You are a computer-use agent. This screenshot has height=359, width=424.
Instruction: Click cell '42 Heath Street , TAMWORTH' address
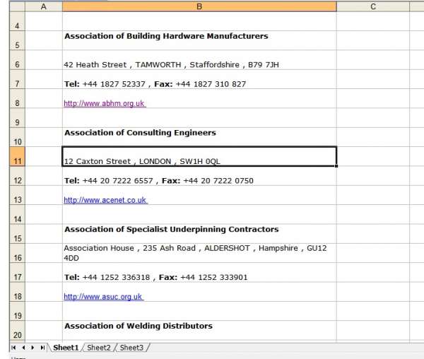click(x=199, y=60)
